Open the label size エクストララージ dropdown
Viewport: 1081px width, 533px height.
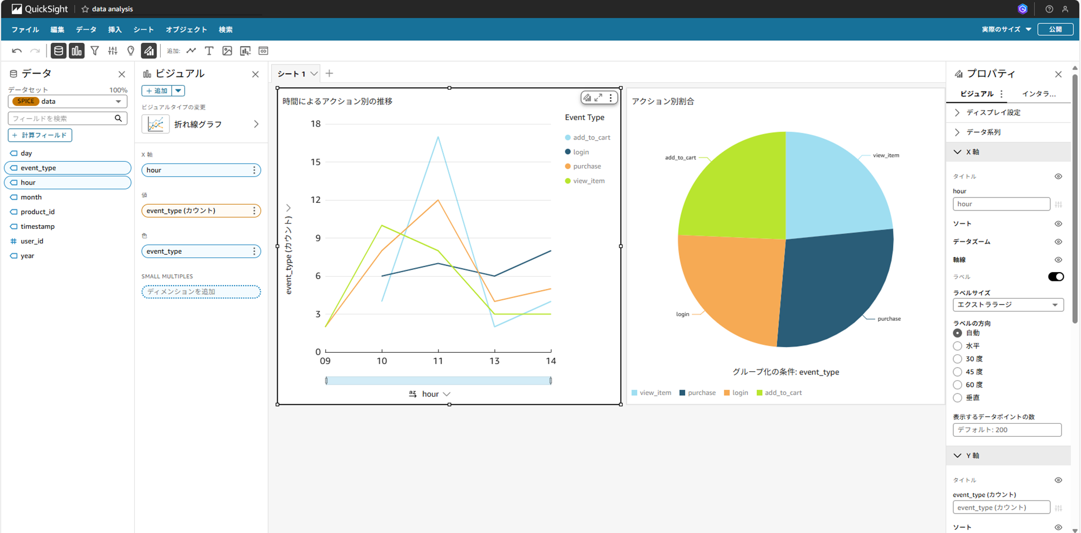(x=1008, y=305)
